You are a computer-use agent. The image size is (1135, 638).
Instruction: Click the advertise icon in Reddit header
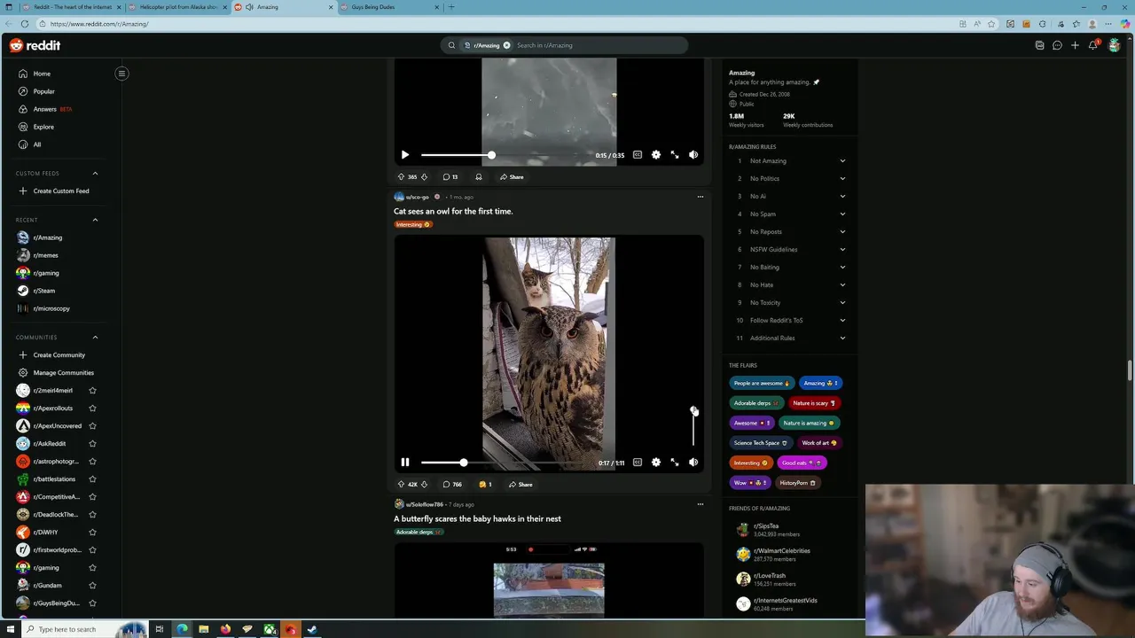(x=1039, y=45)
